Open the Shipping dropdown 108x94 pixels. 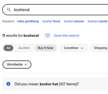coord(99,48)
